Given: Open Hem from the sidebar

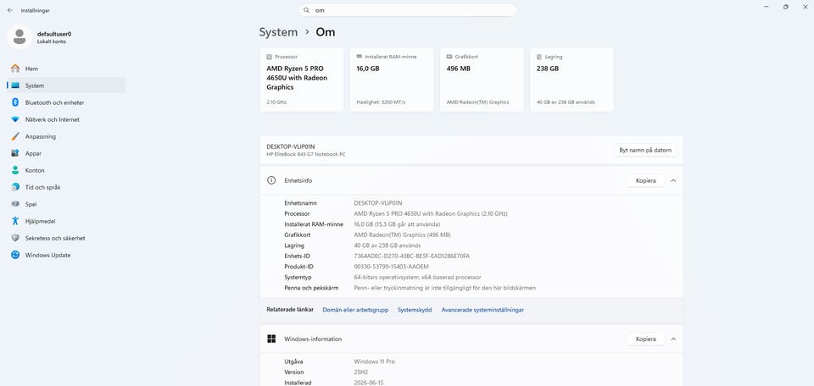Looking at the screenshot, I should pos(66,69).
